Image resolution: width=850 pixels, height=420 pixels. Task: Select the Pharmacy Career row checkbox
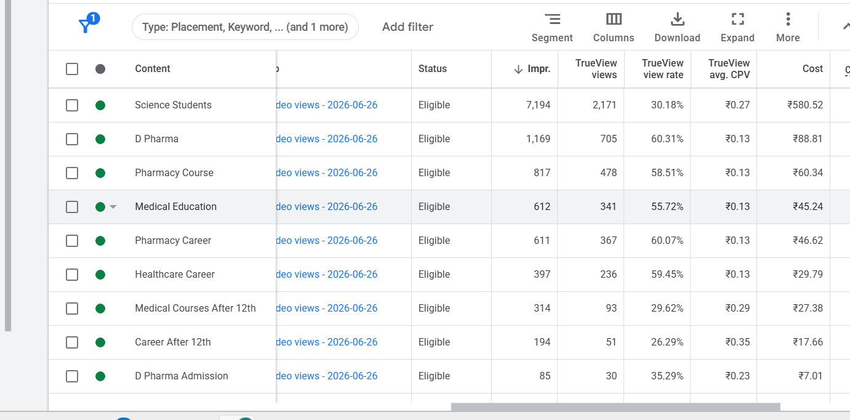[x=72, y=241]
